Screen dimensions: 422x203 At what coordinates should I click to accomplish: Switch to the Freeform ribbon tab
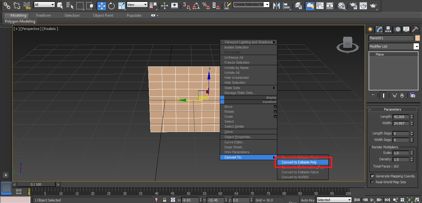44,15
